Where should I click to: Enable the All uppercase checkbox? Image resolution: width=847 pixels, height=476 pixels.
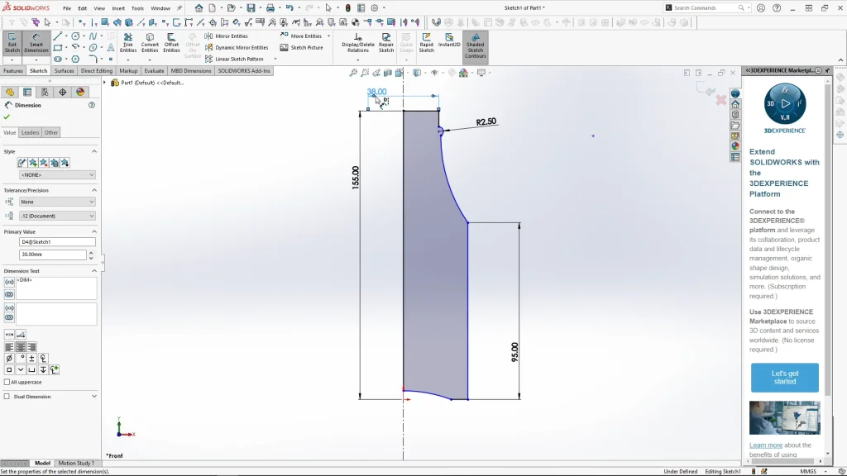point(7,383)
